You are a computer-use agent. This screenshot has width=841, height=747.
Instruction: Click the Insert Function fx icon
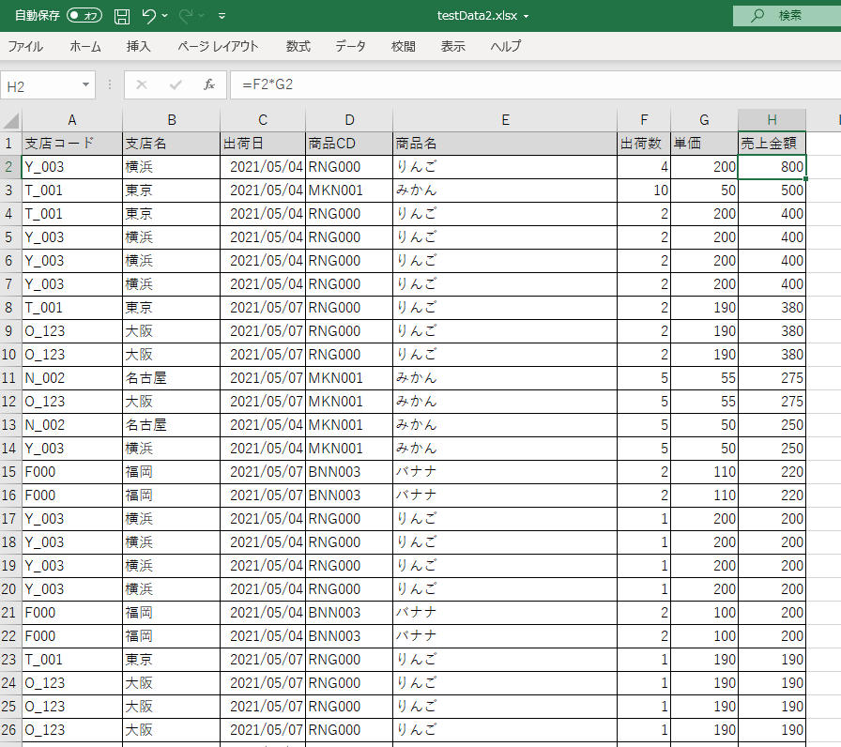pos(209,85)
